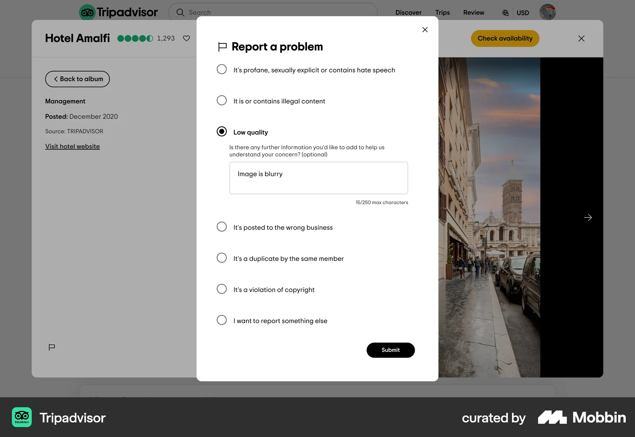The width and height of the screenshot is (635, 437).
Task: Save Hotel Amalfi using the heart icon
Action: [186, 38]
